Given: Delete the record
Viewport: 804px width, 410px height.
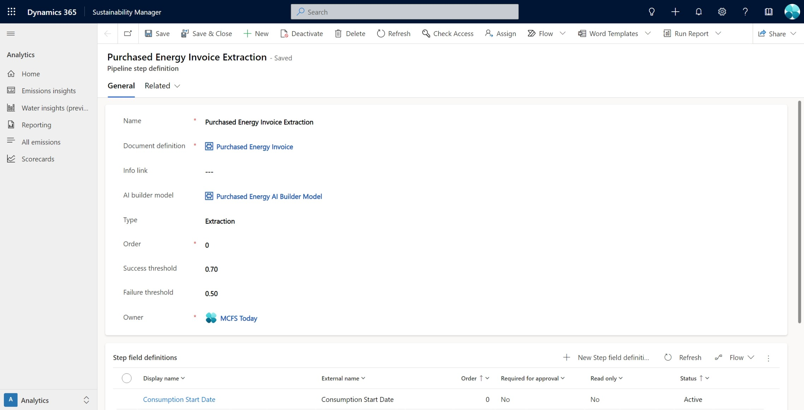Looking at the screenshot, I should click(x=350, y=34).
